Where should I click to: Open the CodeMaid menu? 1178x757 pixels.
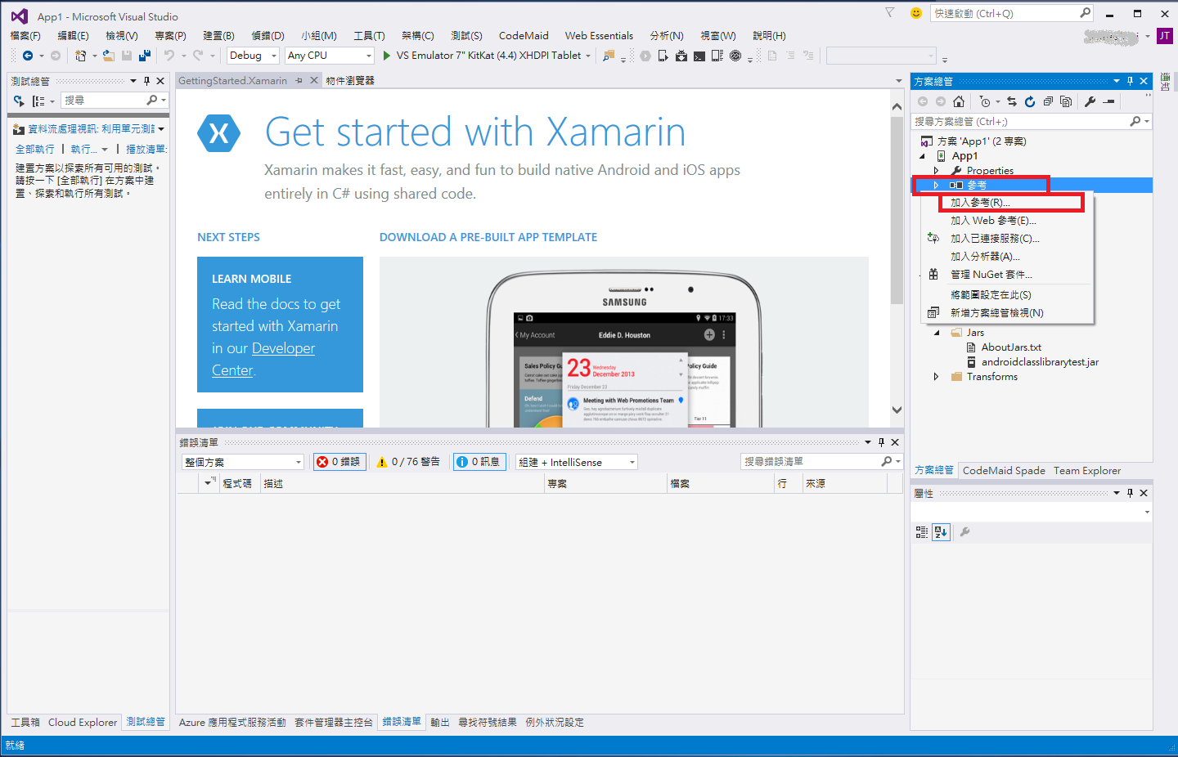[524, 36]
